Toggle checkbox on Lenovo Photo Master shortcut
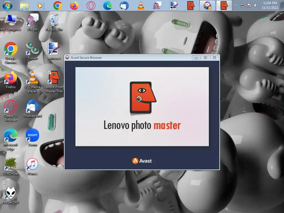The image size is (284, 213). coord(49,72)
